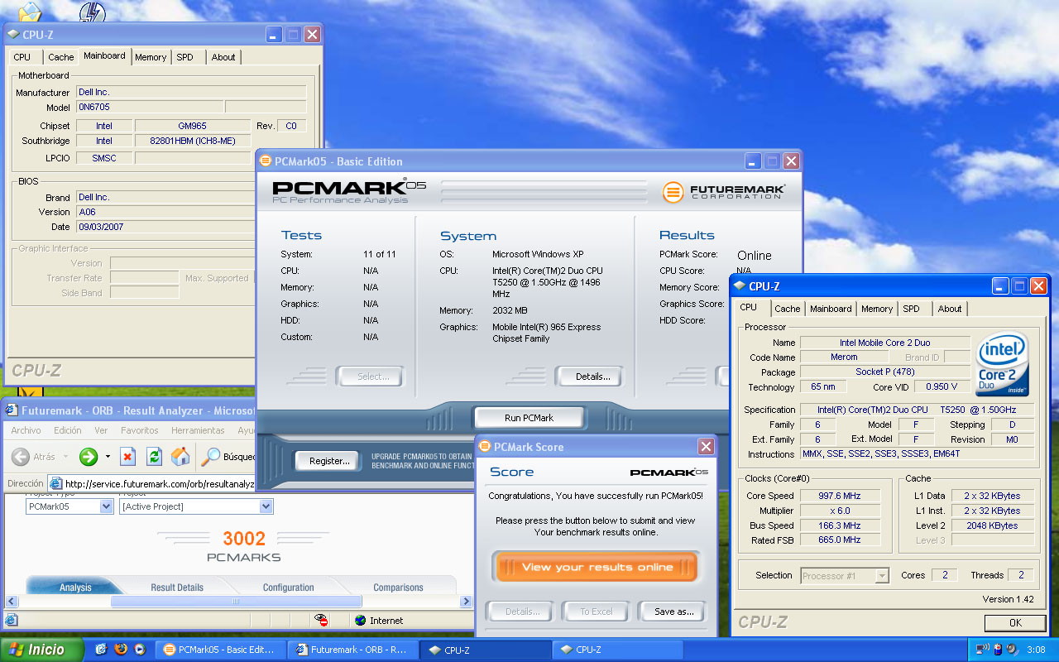Open the Configuration tab on Futuremark page

288,588
